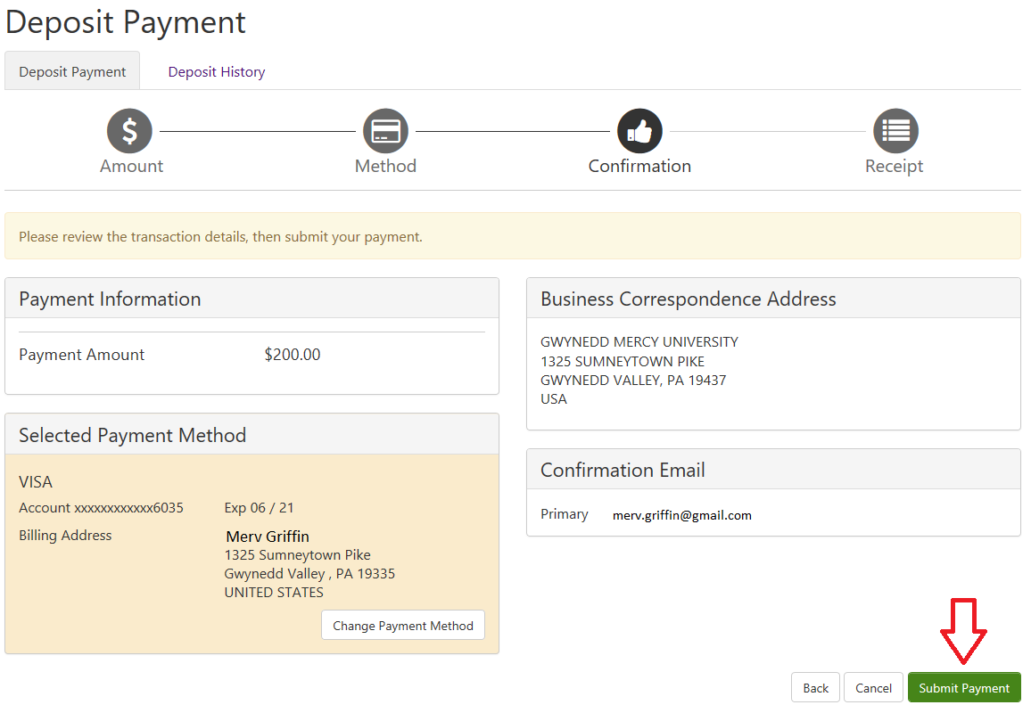Click the Billing Address label
1031x713 pixels.
pyautogui.click(x=65, y=536)
